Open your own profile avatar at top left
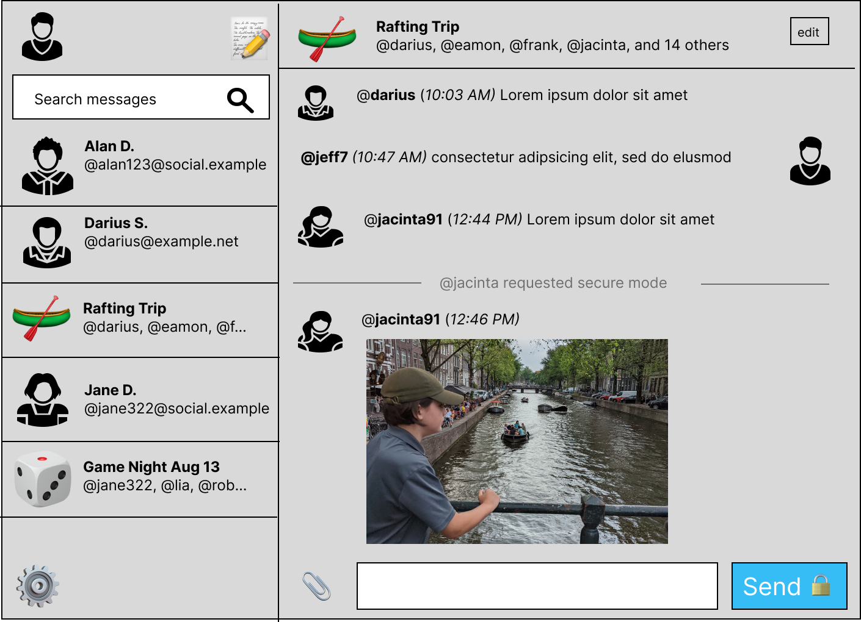The width and height of the screenshot is (861, 622). tap(42, 37)
